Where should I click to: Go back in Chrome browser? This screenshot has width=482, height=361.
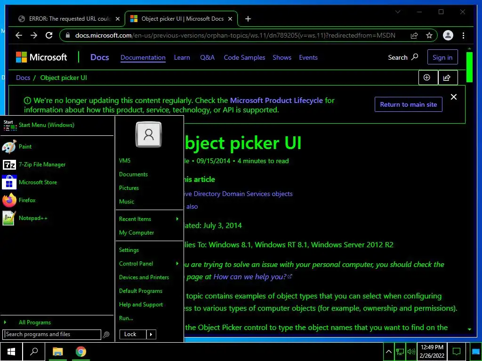[19, 35]
